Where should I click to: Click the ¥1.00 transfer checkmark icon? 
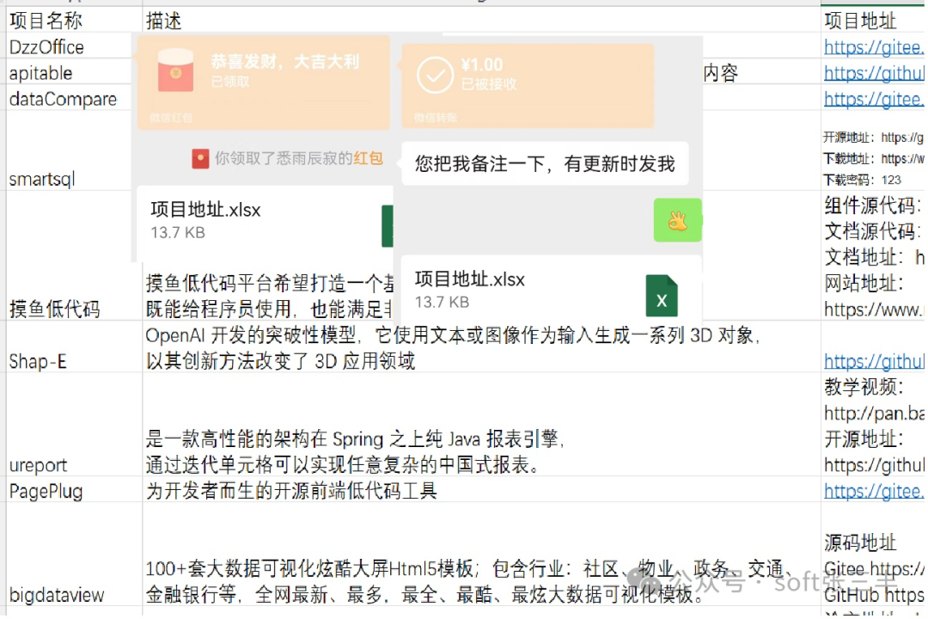[x=435, y=76]
